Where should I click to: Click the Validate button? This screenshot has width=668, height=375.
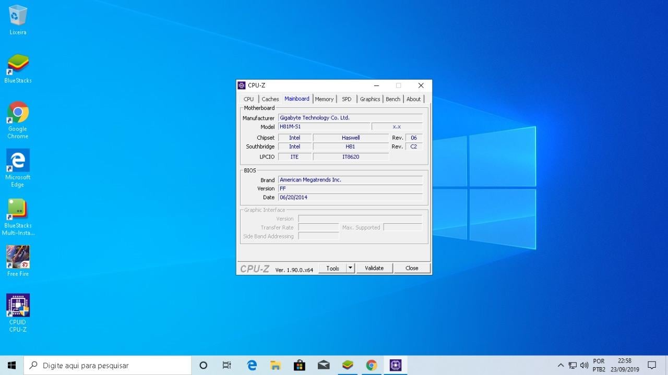coord(374,268)
